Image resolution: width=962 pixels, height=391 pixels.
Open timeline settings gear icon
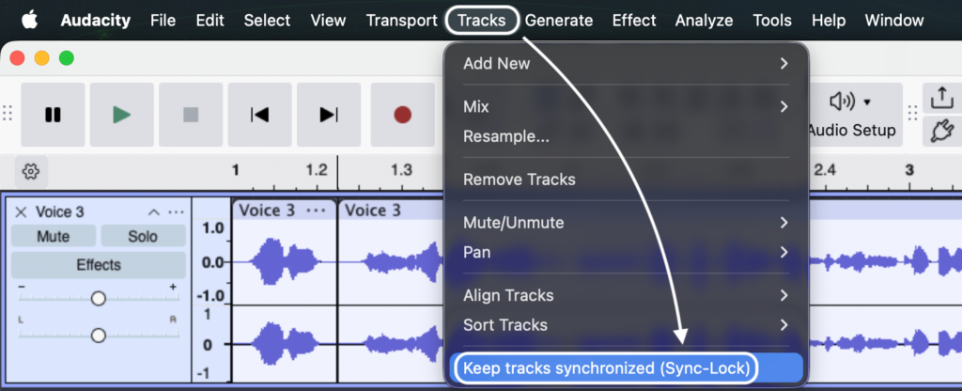pyautogui.click(x=31, y=171)
